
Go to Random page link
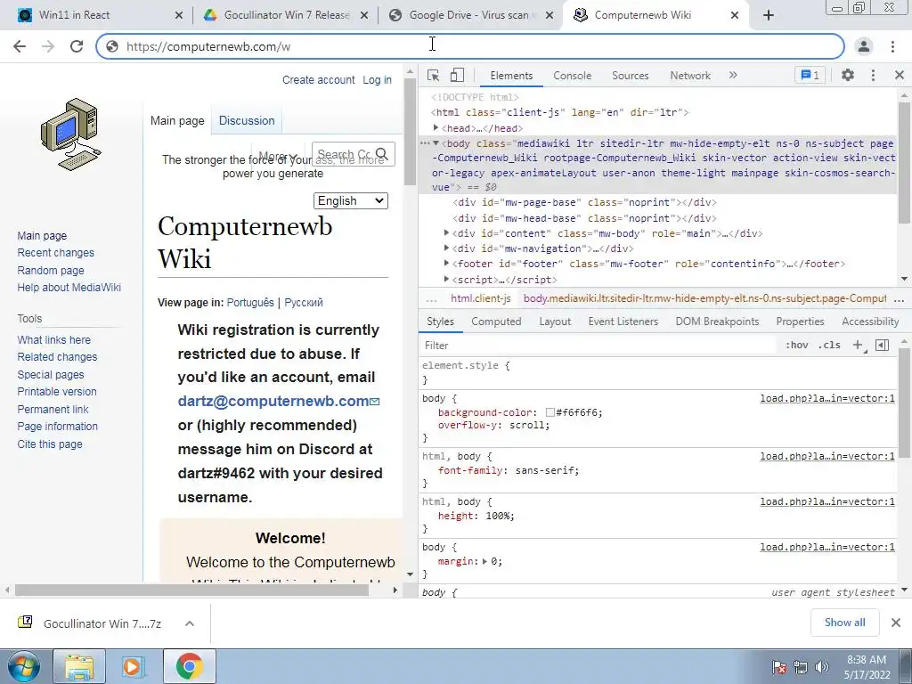coord(51,270)
